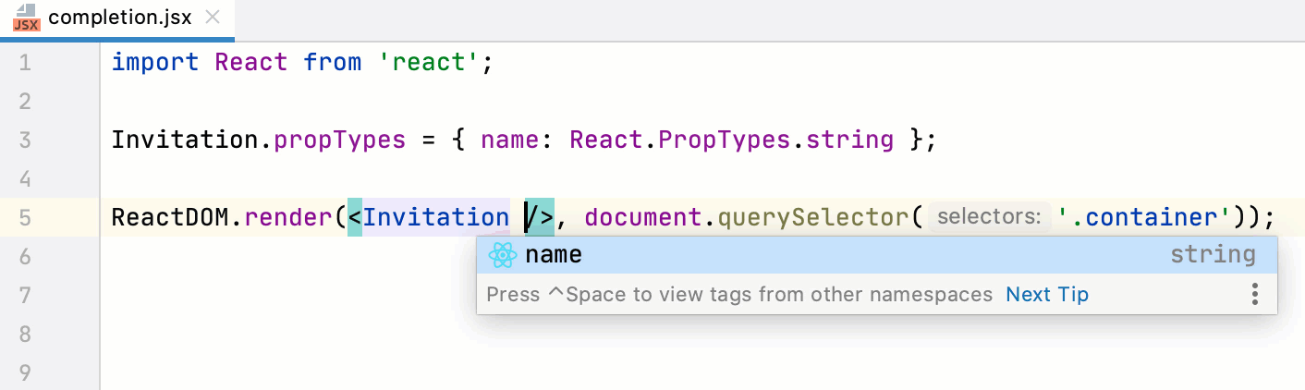
Task: Click the import keyword on line 1
Action: 155,63
